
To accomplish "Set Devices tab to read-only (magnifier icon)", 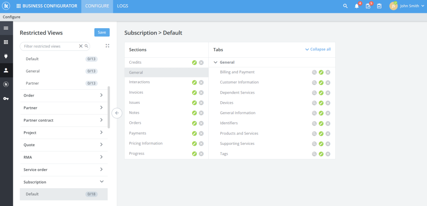I will coord(314,103).
